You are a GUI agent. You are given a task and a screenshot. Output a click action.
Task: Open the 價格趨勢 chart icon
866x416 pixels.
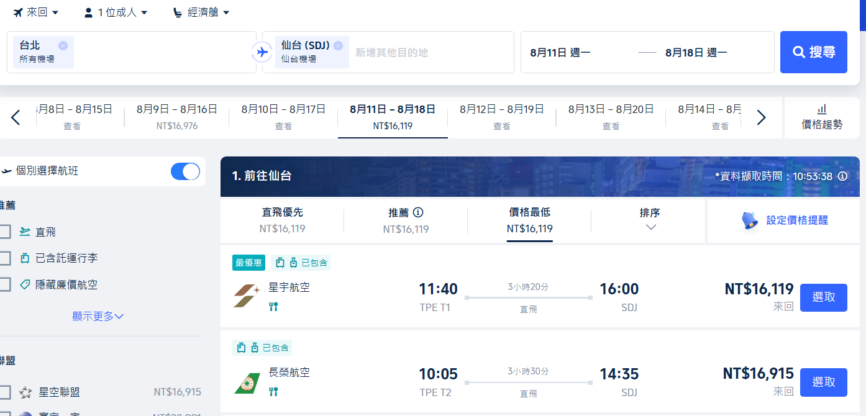[x=822, y=109]
